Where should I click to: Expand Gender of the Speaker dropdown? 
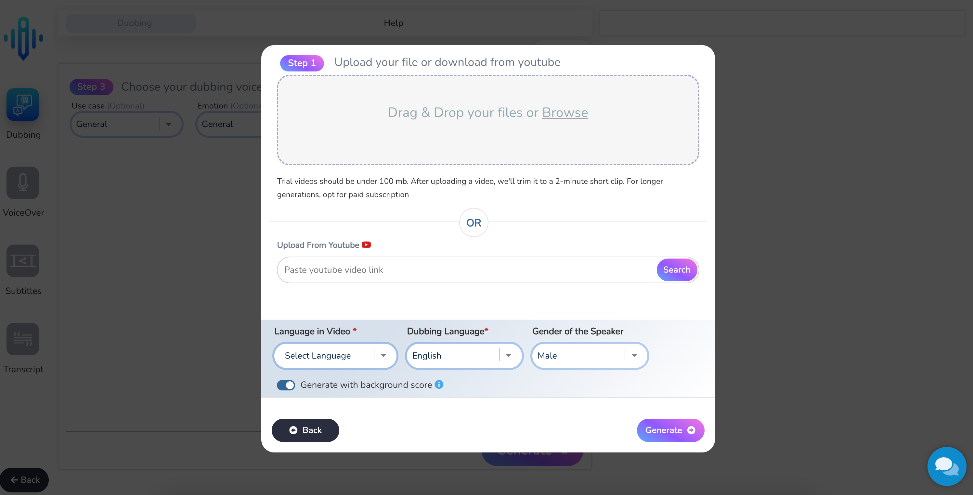point(634,355)
